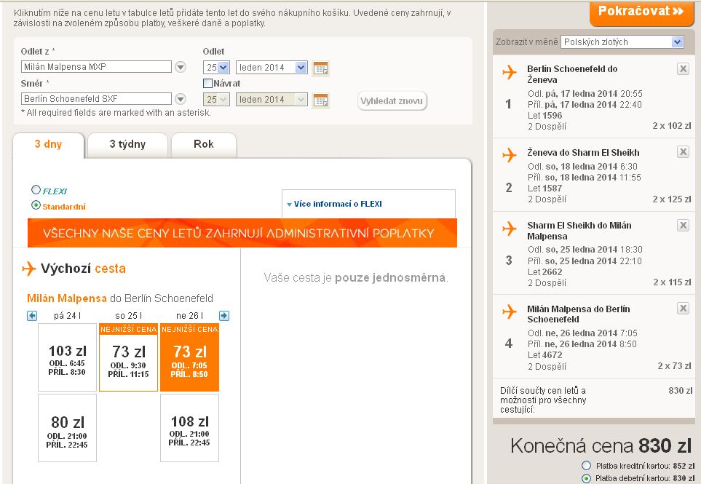Remove Milán Malpensa do Berlín flight
This screenshot has width=701, height=484.
683,309
